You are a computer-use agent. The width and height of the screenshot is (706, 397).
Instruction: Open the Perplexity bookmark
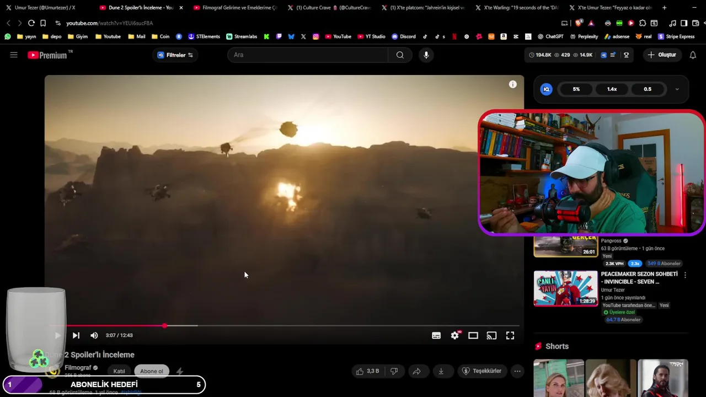coord(584,36)
